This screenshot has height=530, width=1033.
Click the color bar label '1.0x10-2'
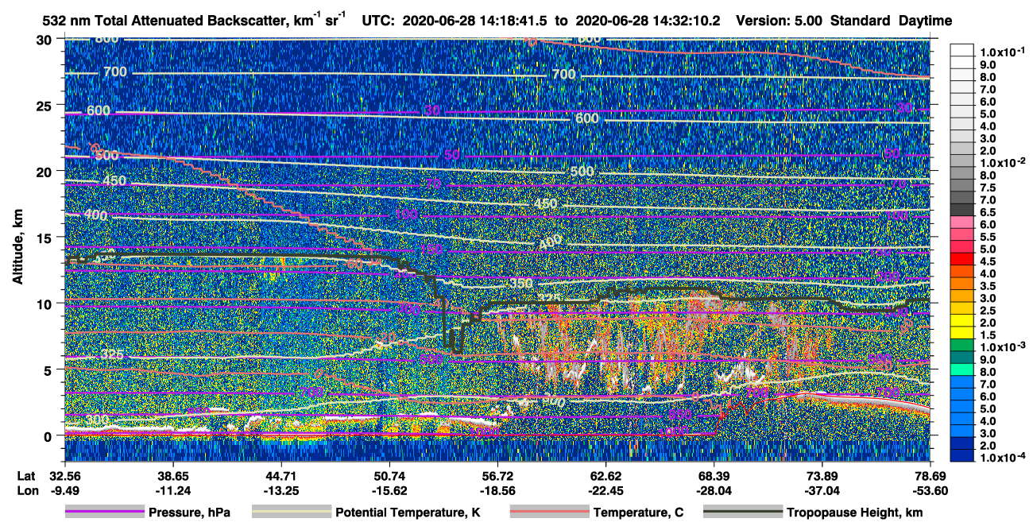click(1003, 162)
